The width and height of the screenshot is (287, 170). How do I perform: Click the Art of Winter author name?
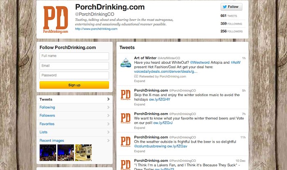(x=145, y=58)
